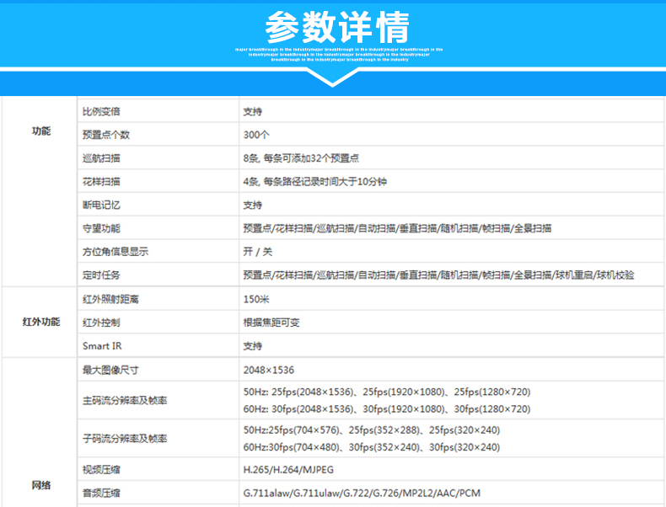This screenshot has width=666, height=507.
Task: Click the 主码流分辨率及帧率 label
Action: [125, 400]
